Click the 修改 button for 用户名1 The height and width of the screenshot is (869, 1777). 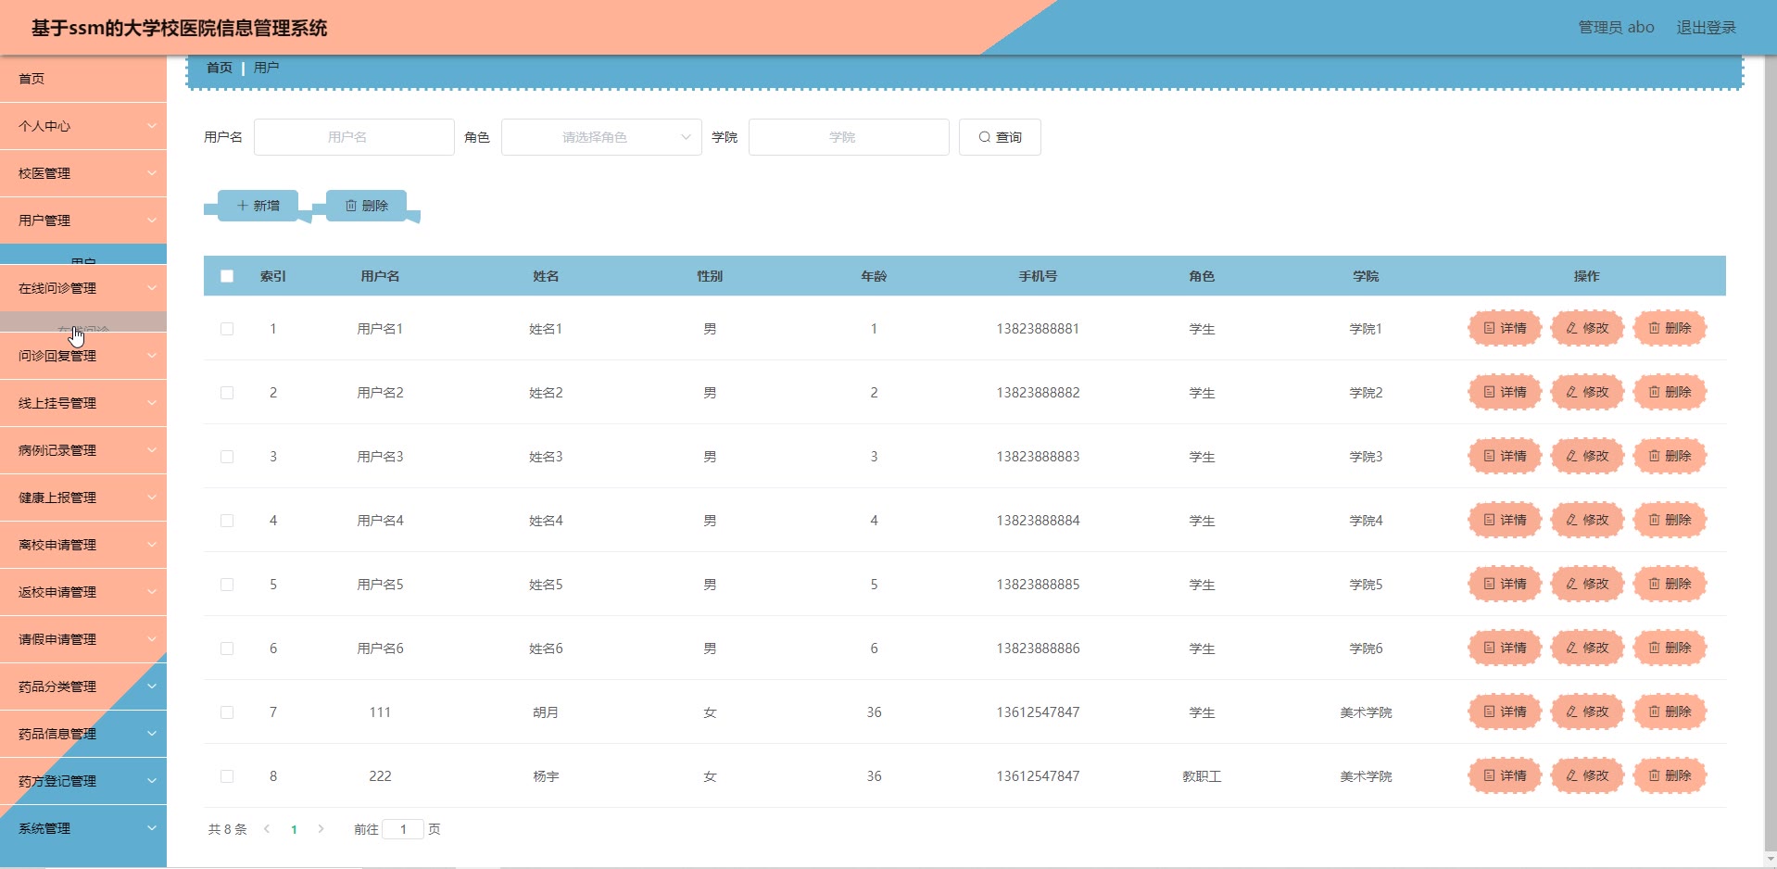1587,328
